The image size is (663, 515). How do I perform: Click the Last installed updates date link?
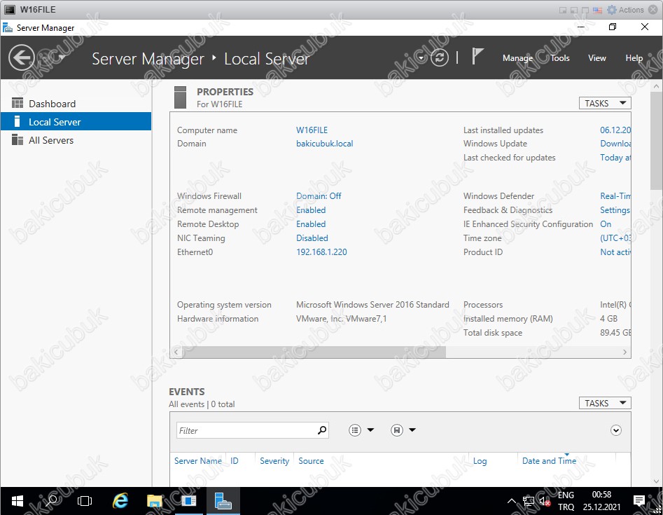[x=615, y=130]
